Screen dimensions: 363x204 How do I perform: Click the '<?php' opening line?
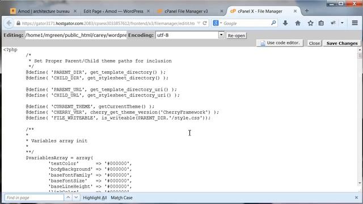tap(10, 50)
